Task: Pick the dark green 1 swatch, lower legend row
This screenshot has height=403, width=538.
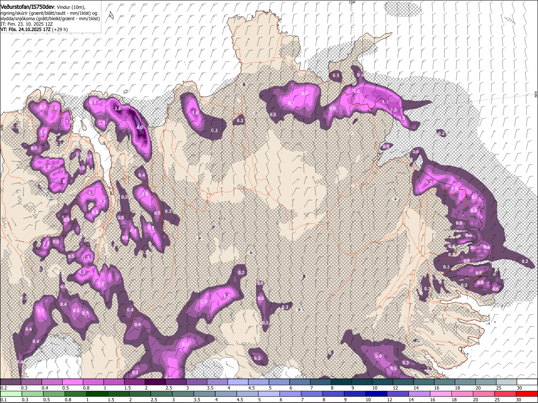Action: click(98, 393)
